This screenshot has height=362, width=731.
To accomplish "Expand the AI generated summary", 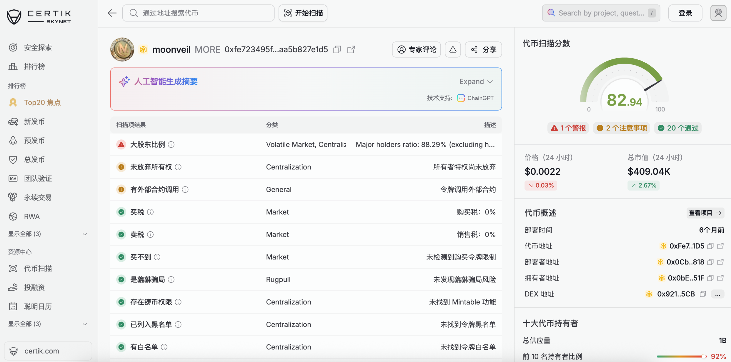I will point(476,82).
